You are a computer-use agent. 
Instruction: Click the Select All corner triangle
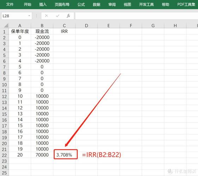point(6,26)
